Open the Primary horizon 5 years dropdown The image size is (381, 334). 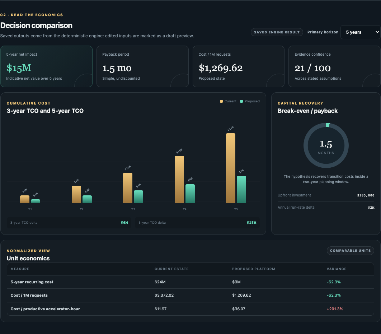361,32
